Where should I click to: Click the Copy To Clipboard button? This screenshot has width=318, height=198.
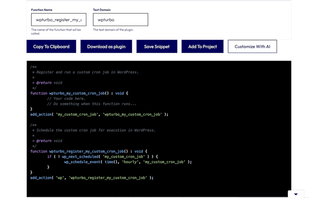(x=51, y=46)
